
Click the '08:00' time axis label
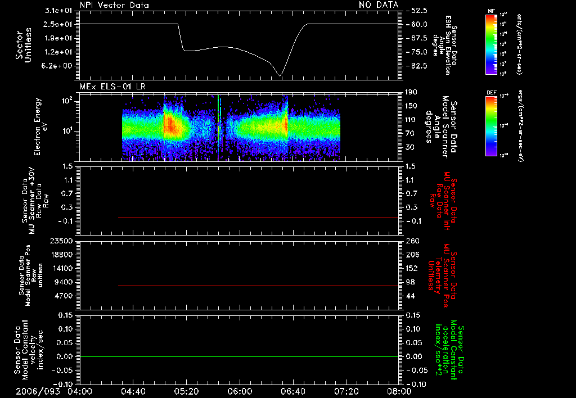[x=399, y=391]
